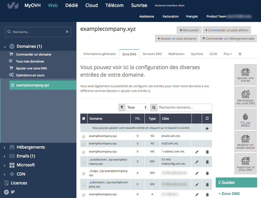Click the filter funnel icon
Image resolution: width=261 pixels, height=198 pixels.
pyautogui.click(x=122, y=107)
